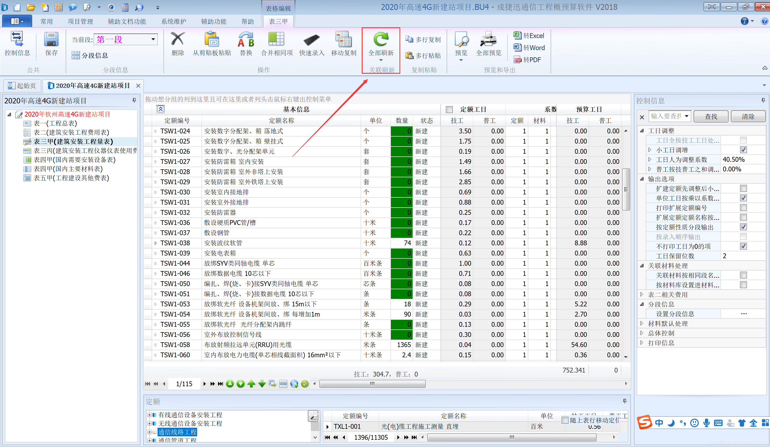This screenshot has height=447, width=770.
Task: Toggle 小工日调增 checkbox
Action: tap(743, 150)
